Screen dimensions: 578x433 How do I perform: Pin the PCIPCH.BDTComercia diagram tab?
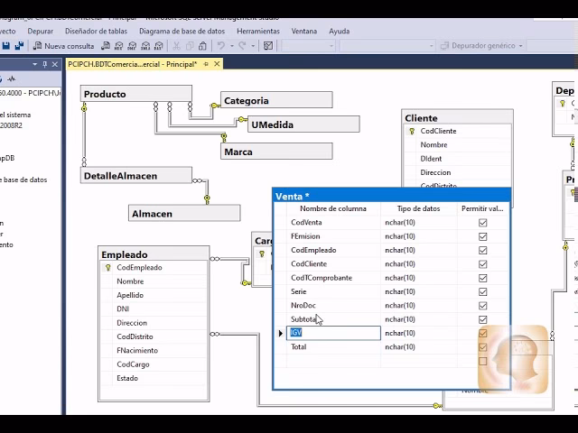[206, 64]
